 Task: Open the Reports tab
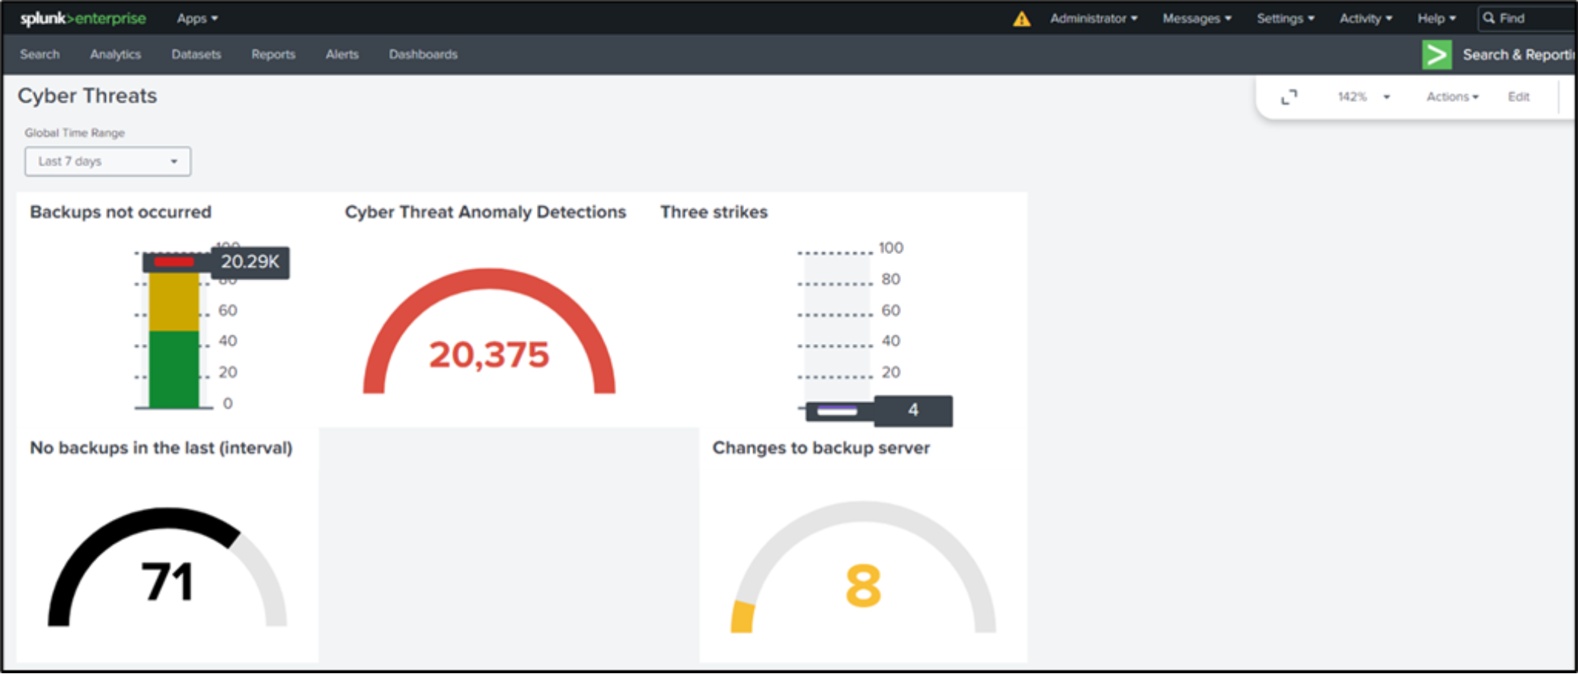(x=273, y=55)
